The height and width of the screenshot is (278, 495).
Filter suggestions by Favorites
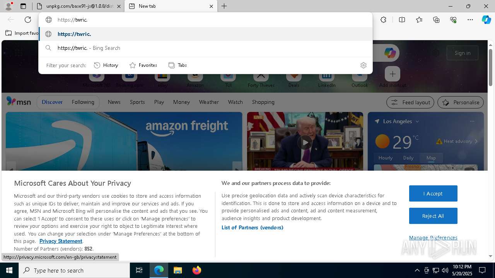(143, 65)
